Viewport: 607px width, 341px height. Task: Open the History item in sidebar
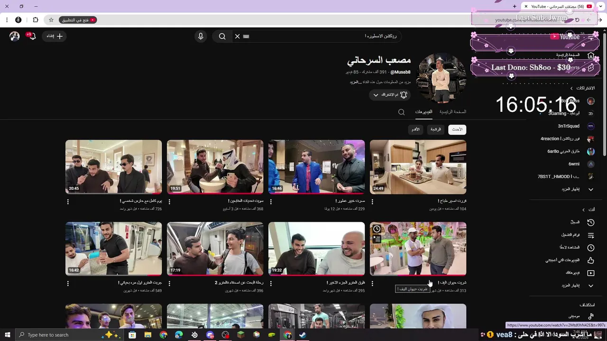[x=582, y=222]
